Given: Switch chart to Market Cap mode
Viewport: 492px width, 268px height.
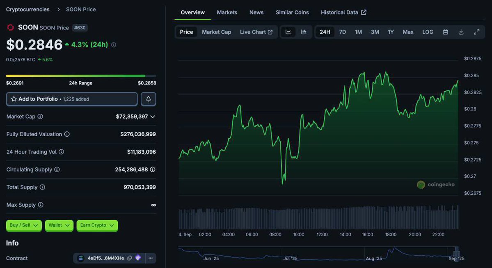Looking at the screenshot, I should pyautogui.click(x=217, y=32).
